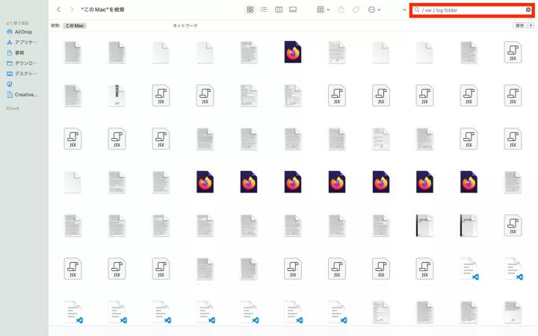Go back with the back arrow

pyautogui.click(x=58, y=10)
